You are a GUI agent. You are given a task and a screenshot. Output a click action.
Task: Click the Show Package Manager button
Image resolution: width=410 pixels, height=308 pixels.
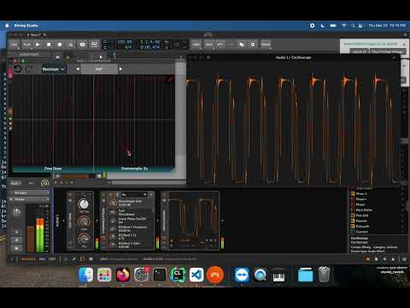click(x=388, y=51)
